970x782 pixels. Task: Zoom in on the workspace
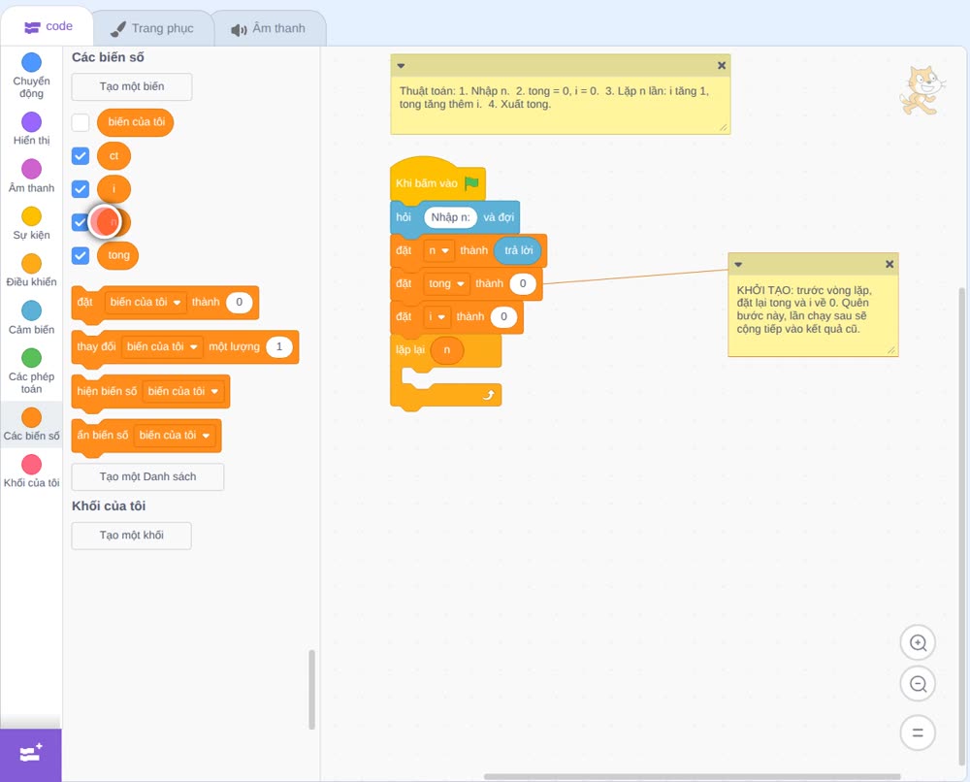click(x=918, y=643)
